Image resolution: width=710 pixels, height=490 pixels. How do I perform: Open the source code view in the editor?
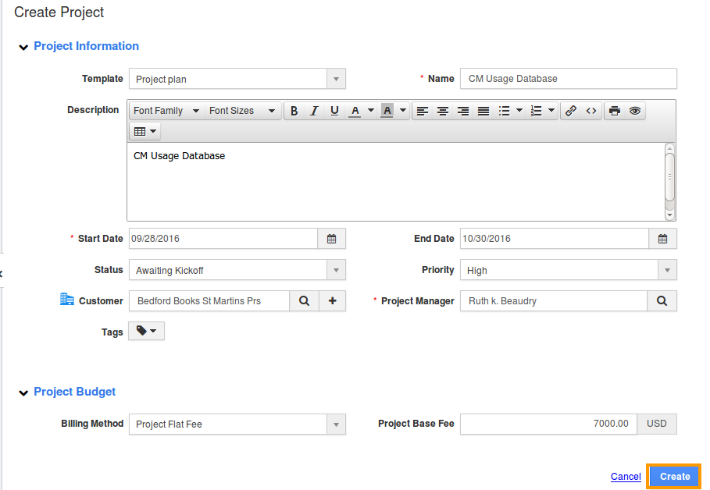(590, 110)
